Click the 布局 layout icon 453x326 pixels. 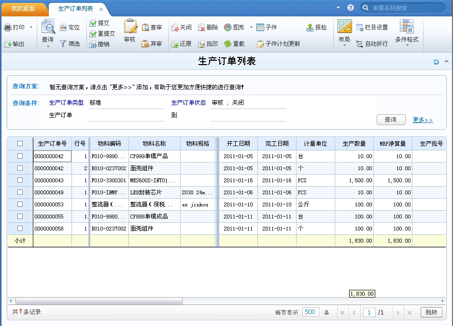coord(345,26)
